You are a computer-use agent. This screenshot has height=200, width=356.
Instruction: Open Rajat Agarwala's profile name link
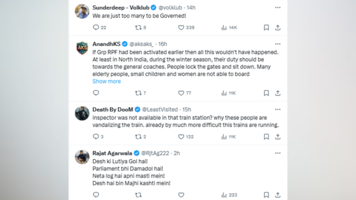(x=112, y=154)
